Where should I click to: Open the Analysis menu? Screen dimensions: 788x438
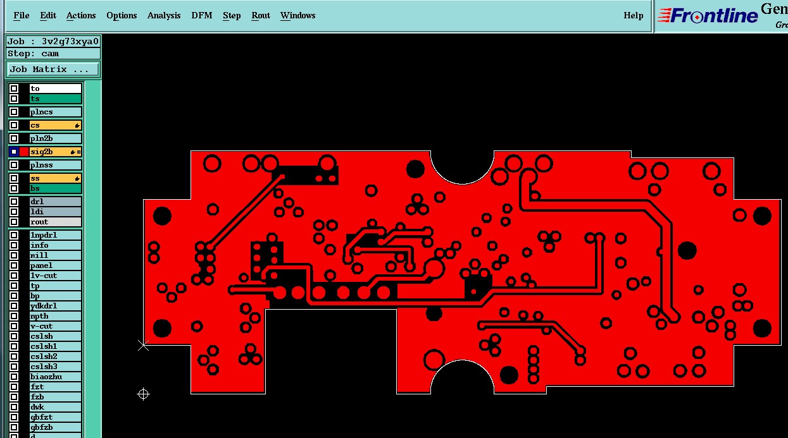[x=164, y=16]
